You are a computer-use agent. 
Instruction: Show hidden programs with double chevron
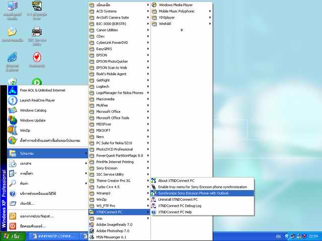(182, 30)
